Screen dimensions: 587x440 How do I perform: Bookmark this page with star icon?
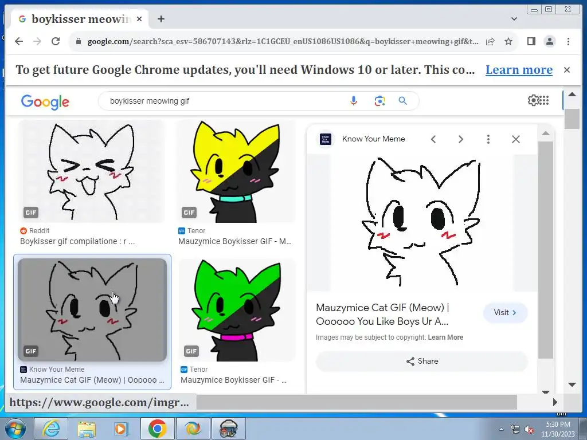click(x=508, y=41)
